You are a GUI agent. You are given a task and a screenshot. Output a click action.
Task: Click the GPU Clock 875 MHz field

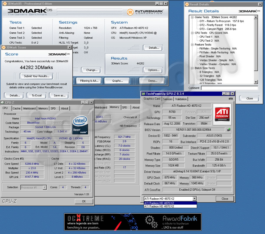[x=170, y=177]
